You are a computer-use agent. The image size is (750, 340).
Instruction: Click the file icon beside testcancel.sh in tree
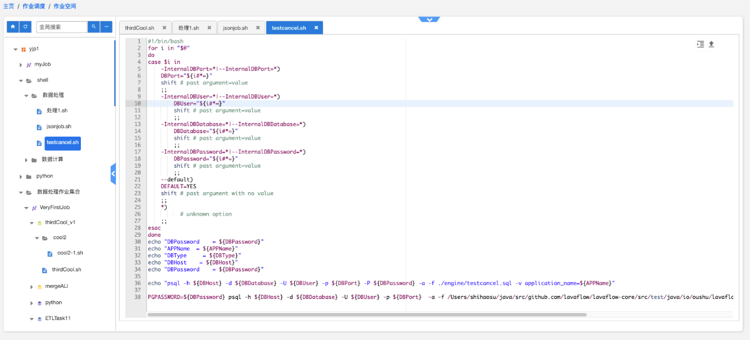(39, 142)
